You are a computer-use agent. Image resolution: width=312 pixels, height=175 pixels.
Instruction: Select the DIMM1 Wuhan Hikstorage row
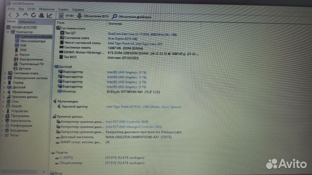pyautogui.click(x=129, y=53)
